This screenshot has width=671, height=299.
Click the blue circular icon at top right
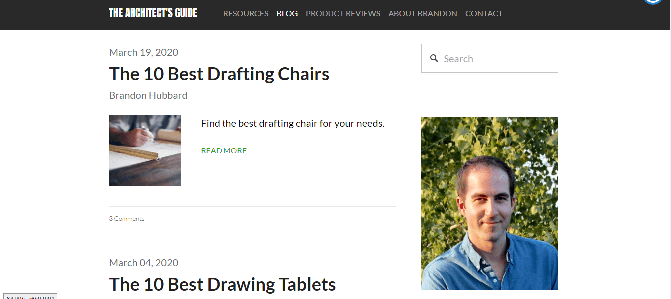tap(652, 1)
